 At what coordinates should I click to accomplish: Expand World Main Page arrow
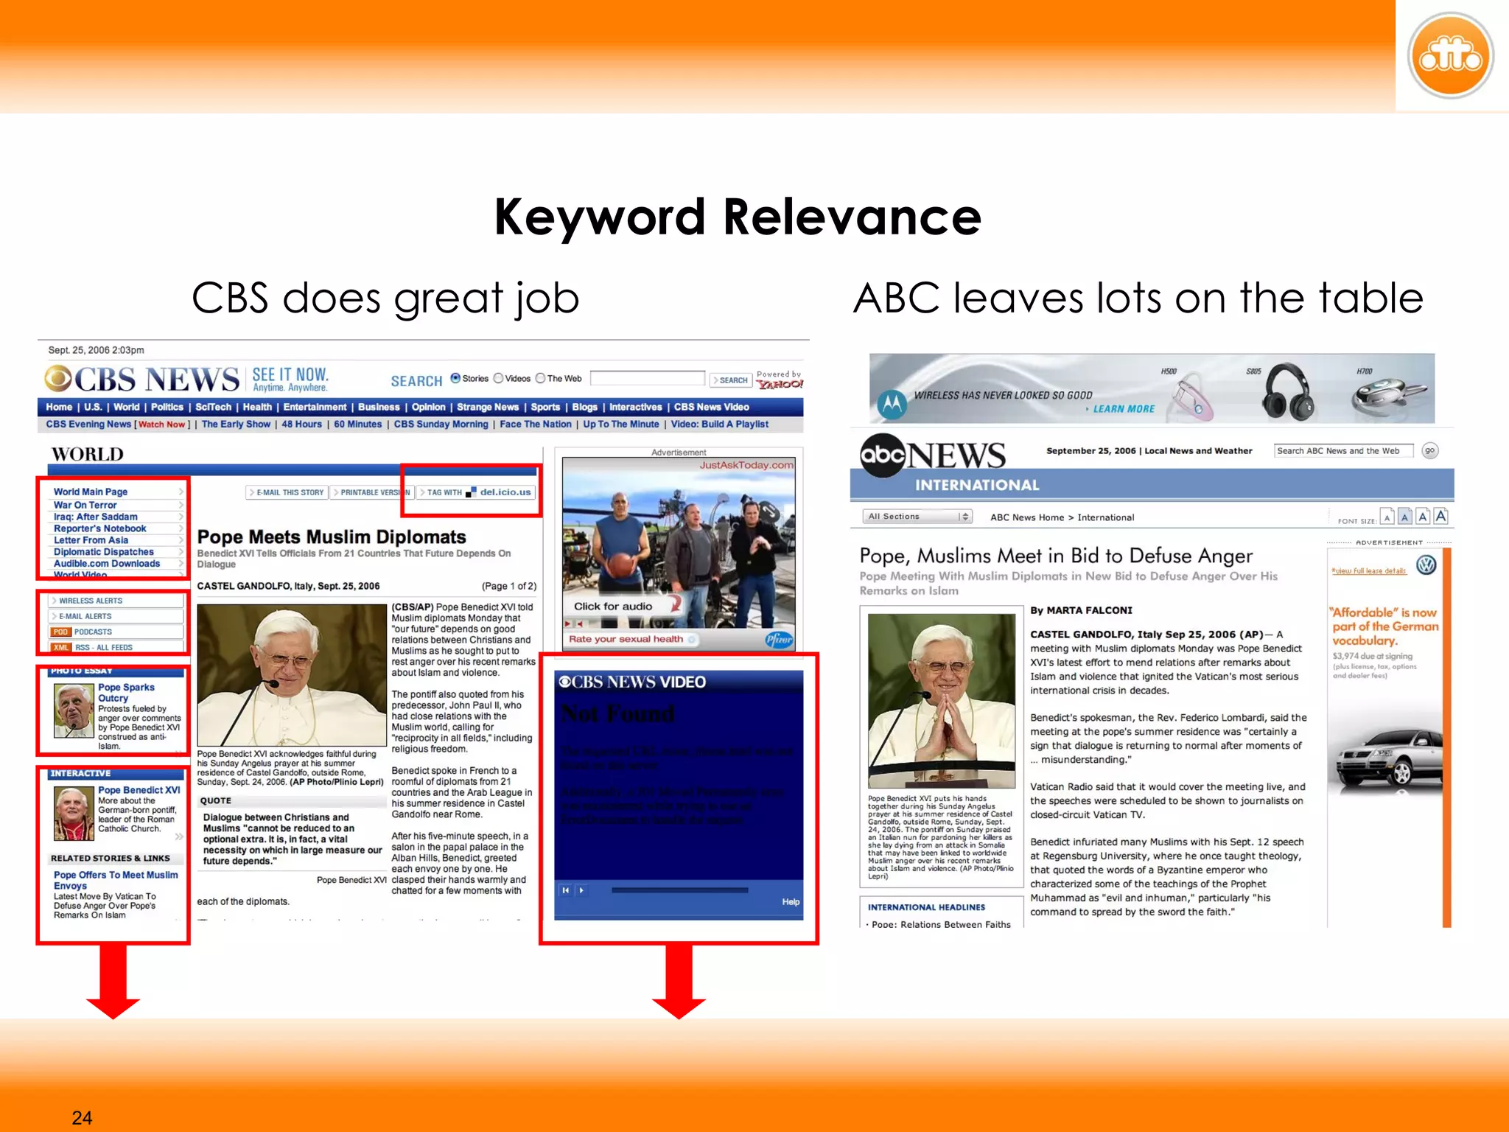(181, 492)
